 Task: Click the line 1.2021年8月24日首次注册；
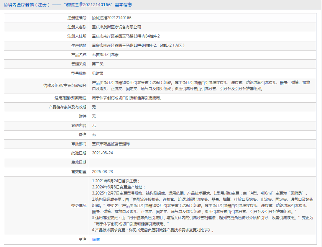pos(116,181)
